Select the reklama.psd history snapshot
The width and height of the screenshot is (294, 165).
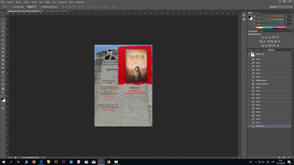click(269, 54)
